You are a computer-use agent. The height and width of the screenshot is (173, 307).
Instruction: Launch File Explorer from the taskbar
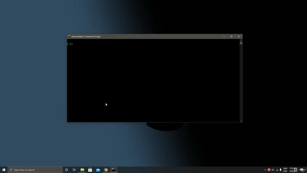coord(82,170)
